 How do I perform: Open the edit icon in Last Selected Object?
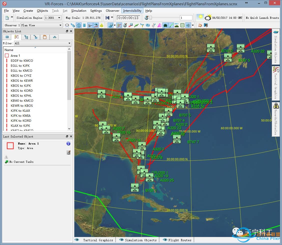tap(69, 152)
